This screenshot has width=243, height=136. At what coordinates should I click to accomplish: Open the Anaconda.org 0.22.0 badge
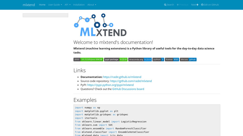(x=140, y=60)
